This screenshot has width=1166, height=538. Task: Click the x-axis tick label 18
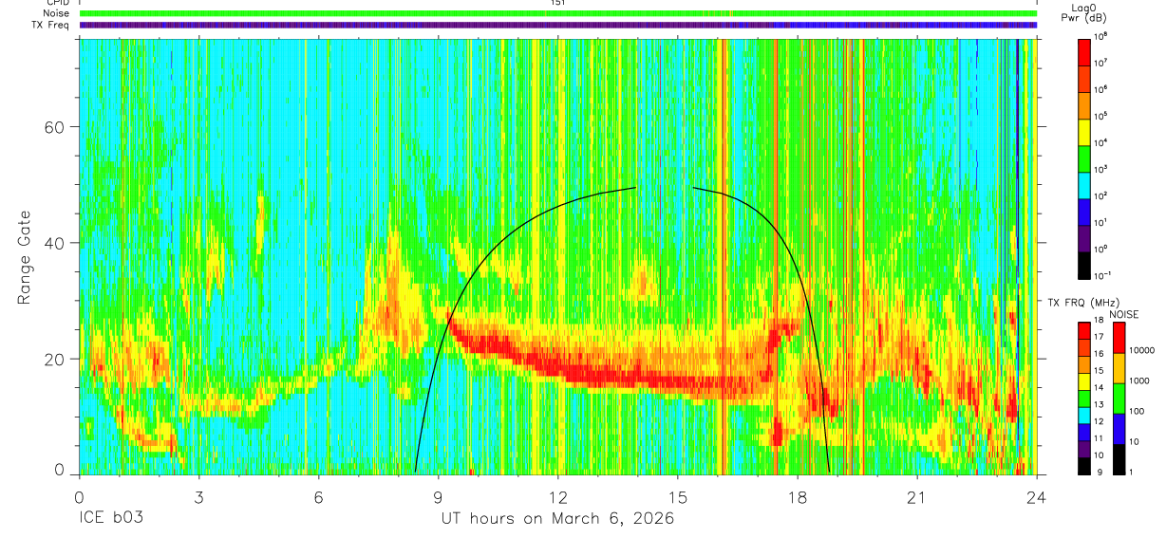[x=798, y=497]
